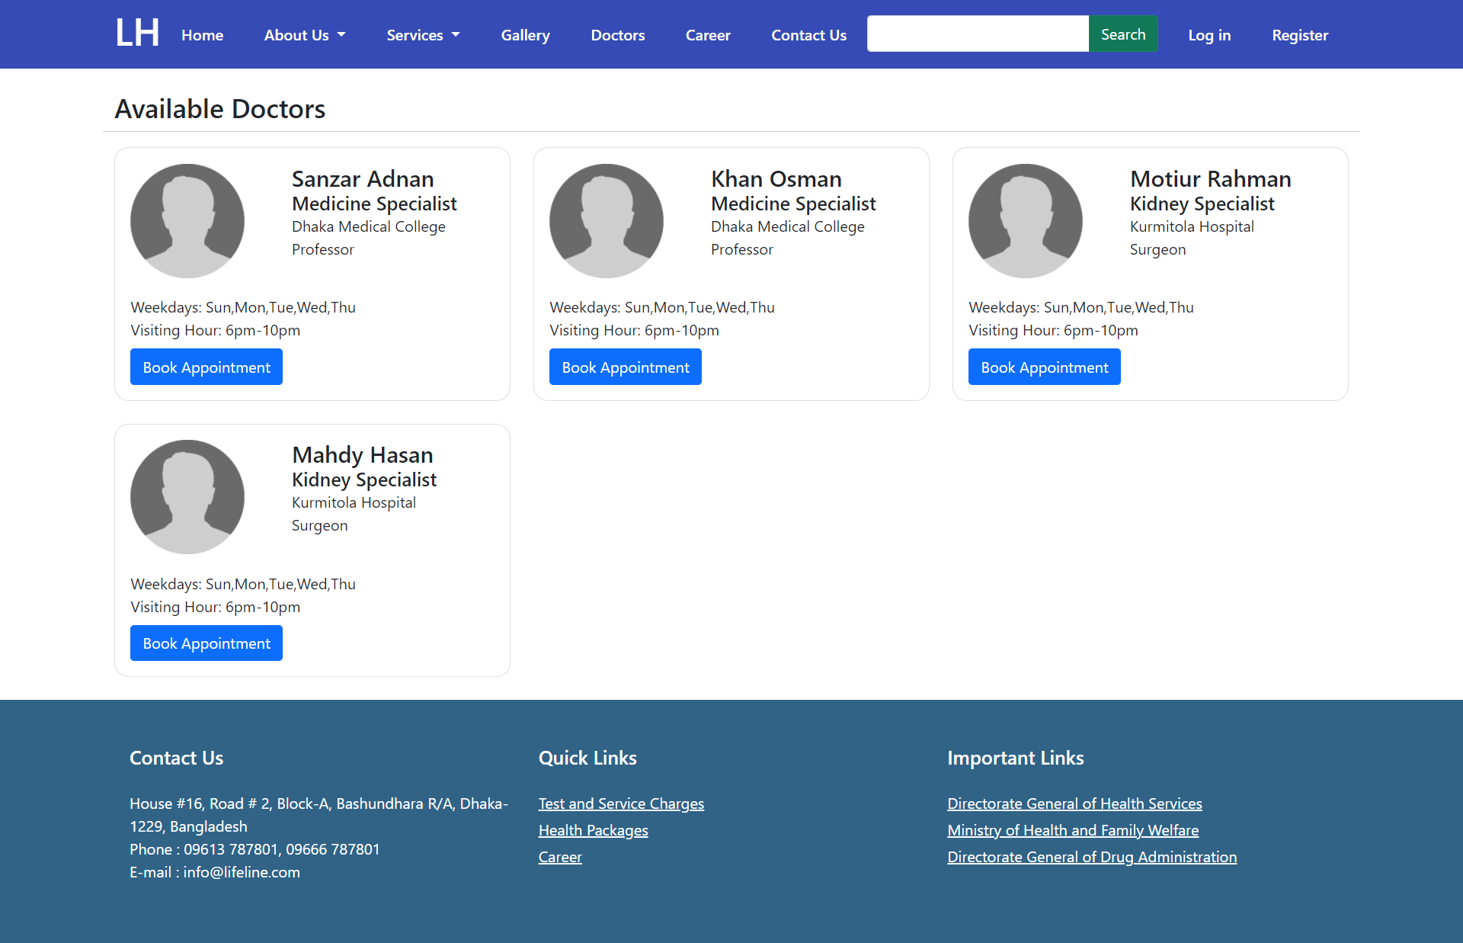Viewport: 1463px width, 943px height.
Task: Click Kurmitola Hospital under Mahdy Hasan
Action: point(354,502)
